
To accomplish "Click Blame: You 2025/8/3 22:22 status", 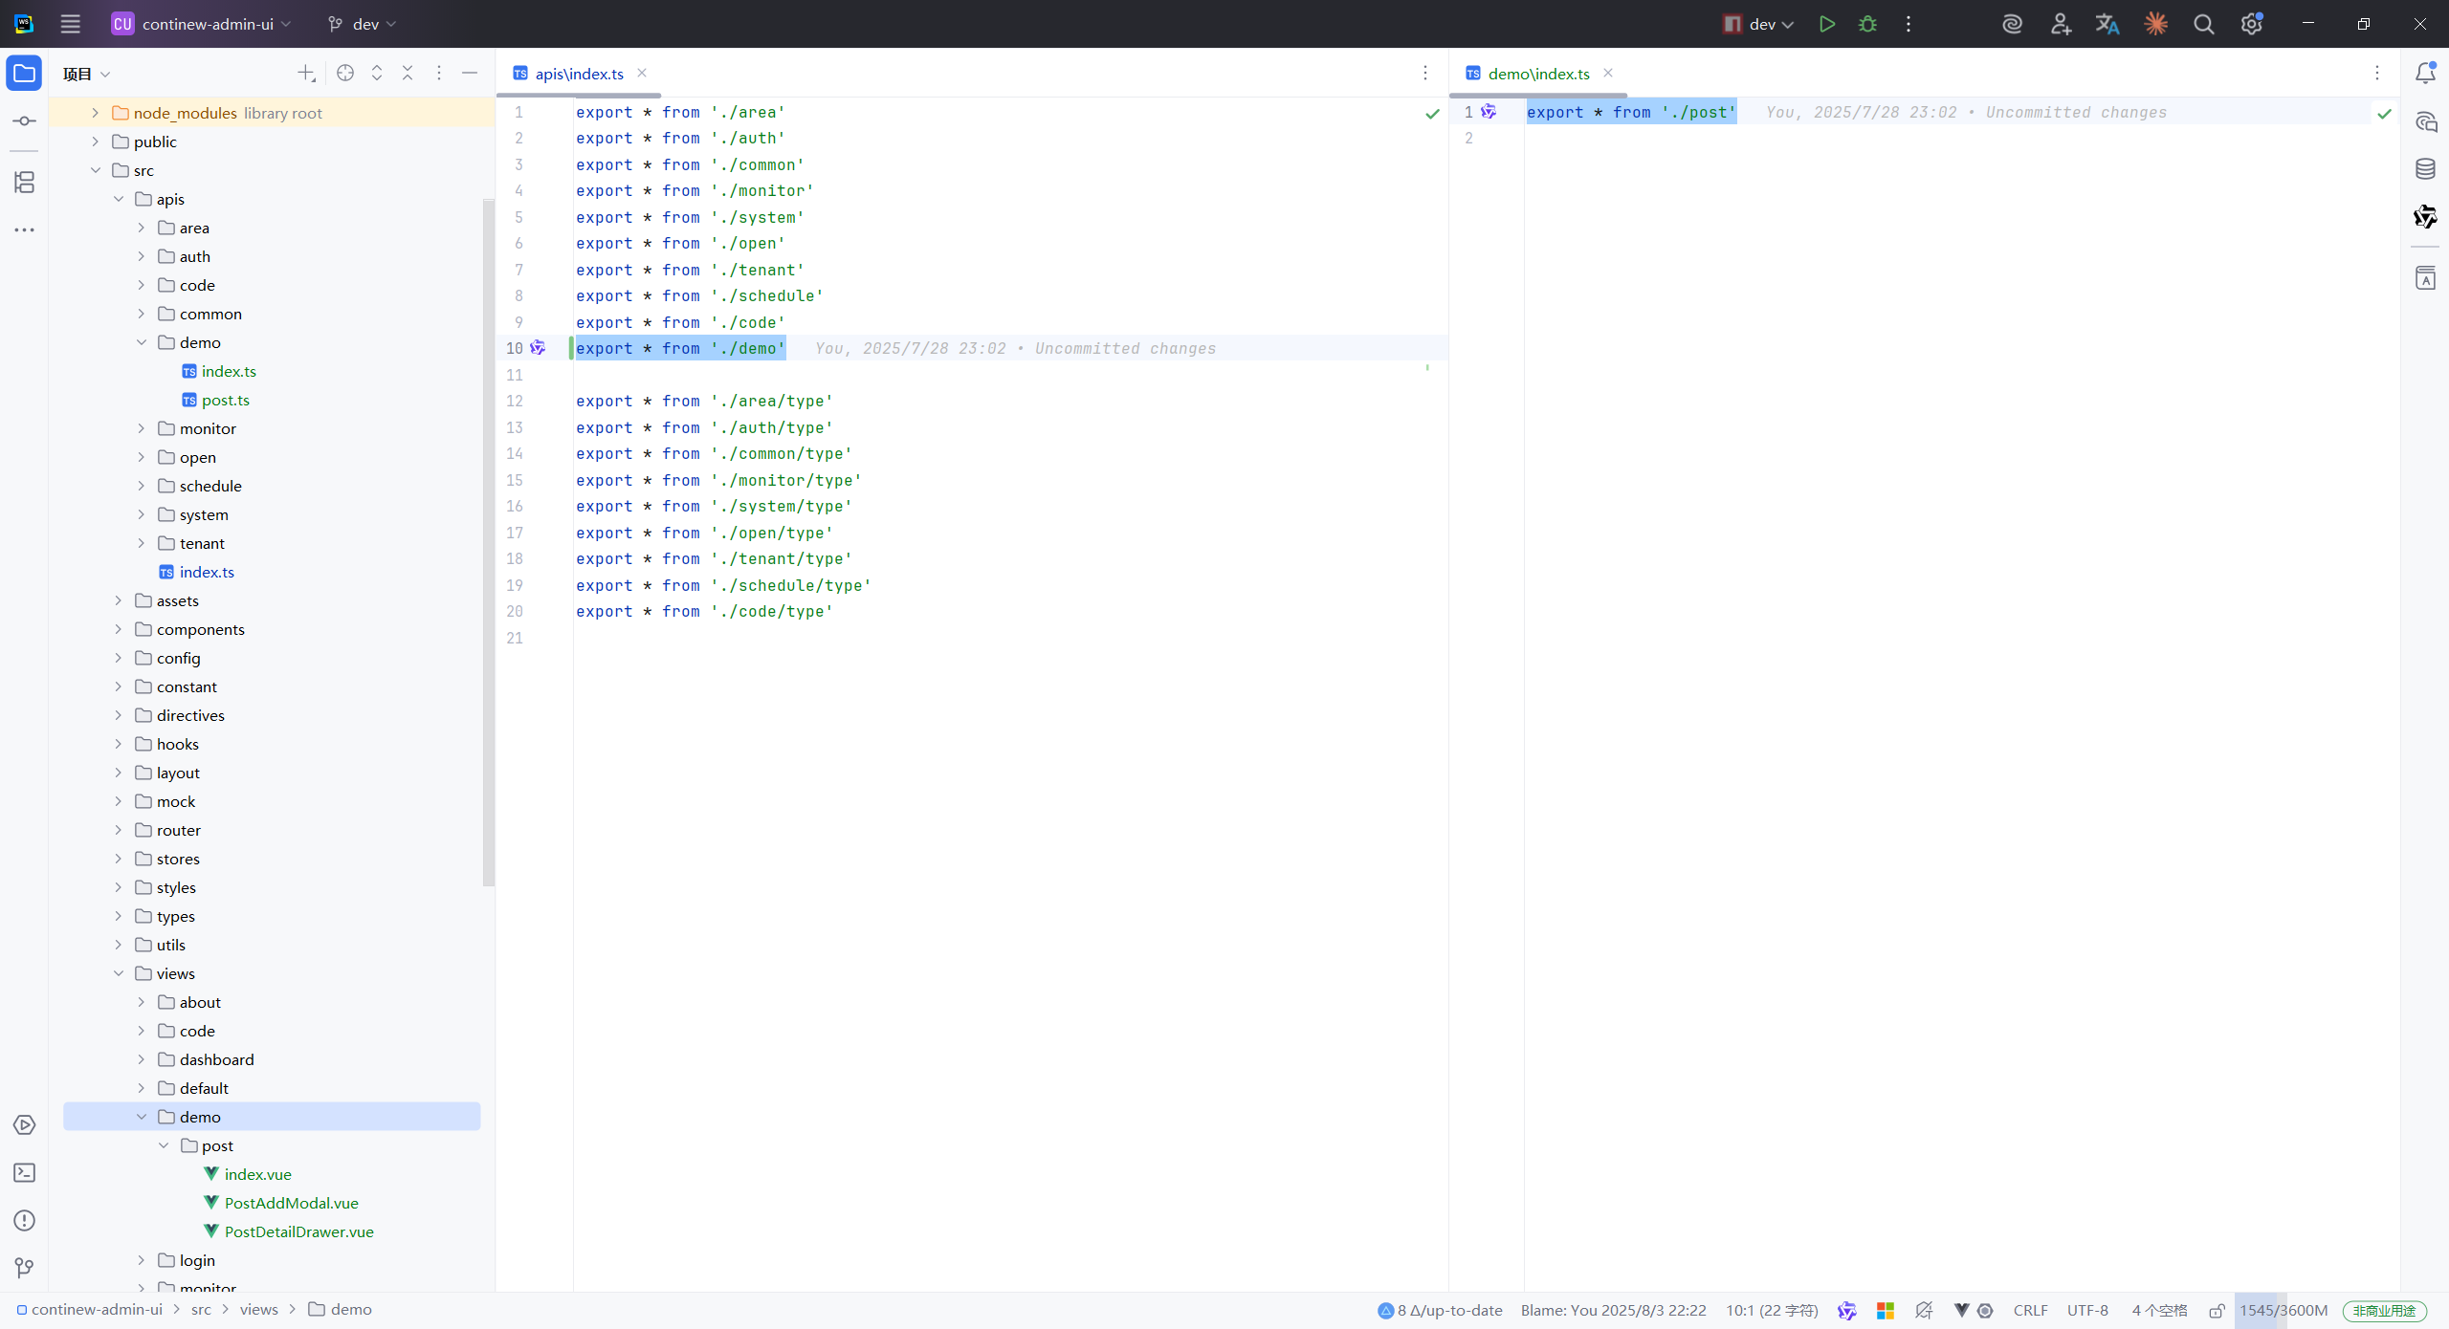I will click(1613, 1310).
